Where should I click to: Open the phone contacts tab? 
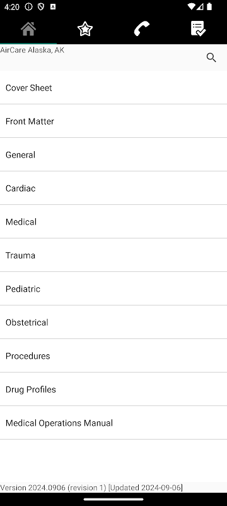coord(142,28)
